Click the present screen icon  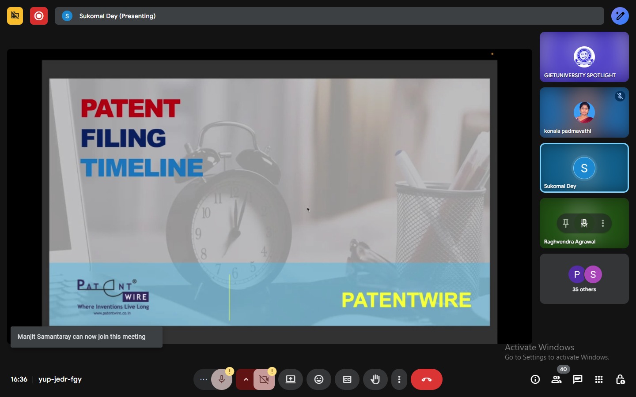[x=291, y=379]
